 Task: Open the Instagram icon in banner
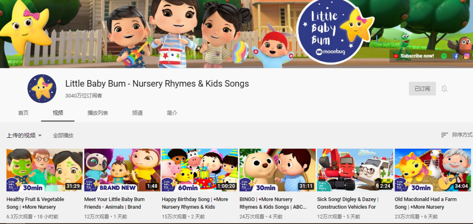(x=467, y=56)
